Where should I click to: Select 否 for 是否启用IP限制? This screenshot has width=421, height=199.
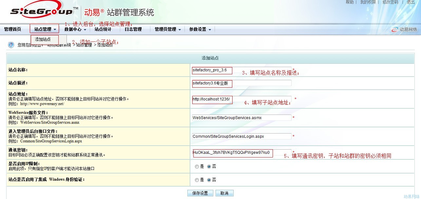tap(209, 167)
